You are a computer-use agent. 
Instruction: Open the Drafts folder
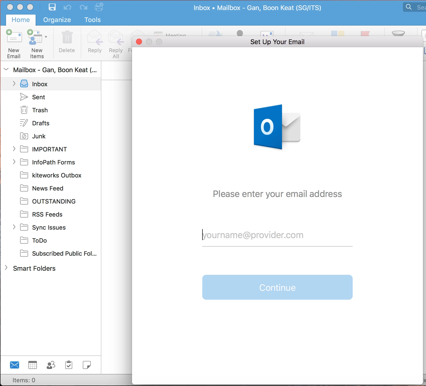click(x=51, y=123)
